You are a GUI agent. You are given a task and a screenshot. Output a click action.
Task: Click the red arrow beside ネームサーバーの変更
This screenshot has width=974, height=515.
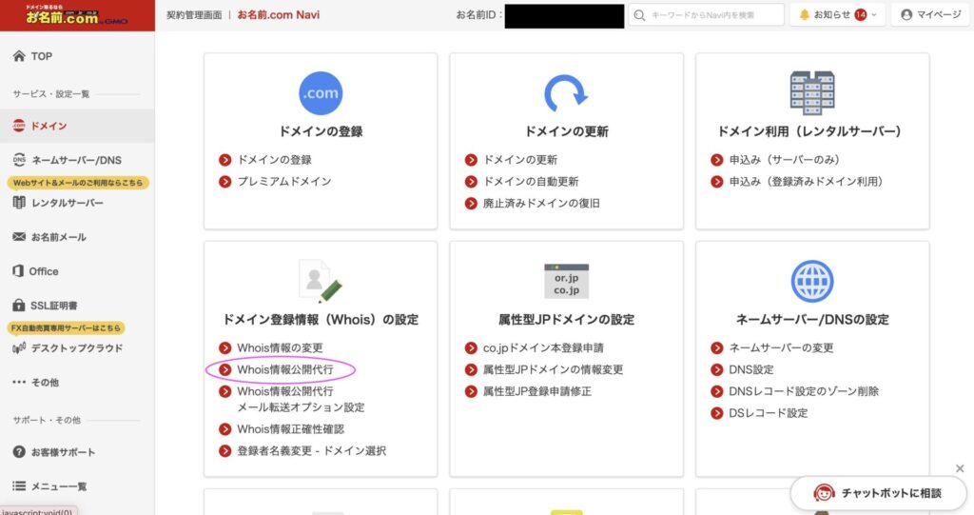(x=717, y=347)
